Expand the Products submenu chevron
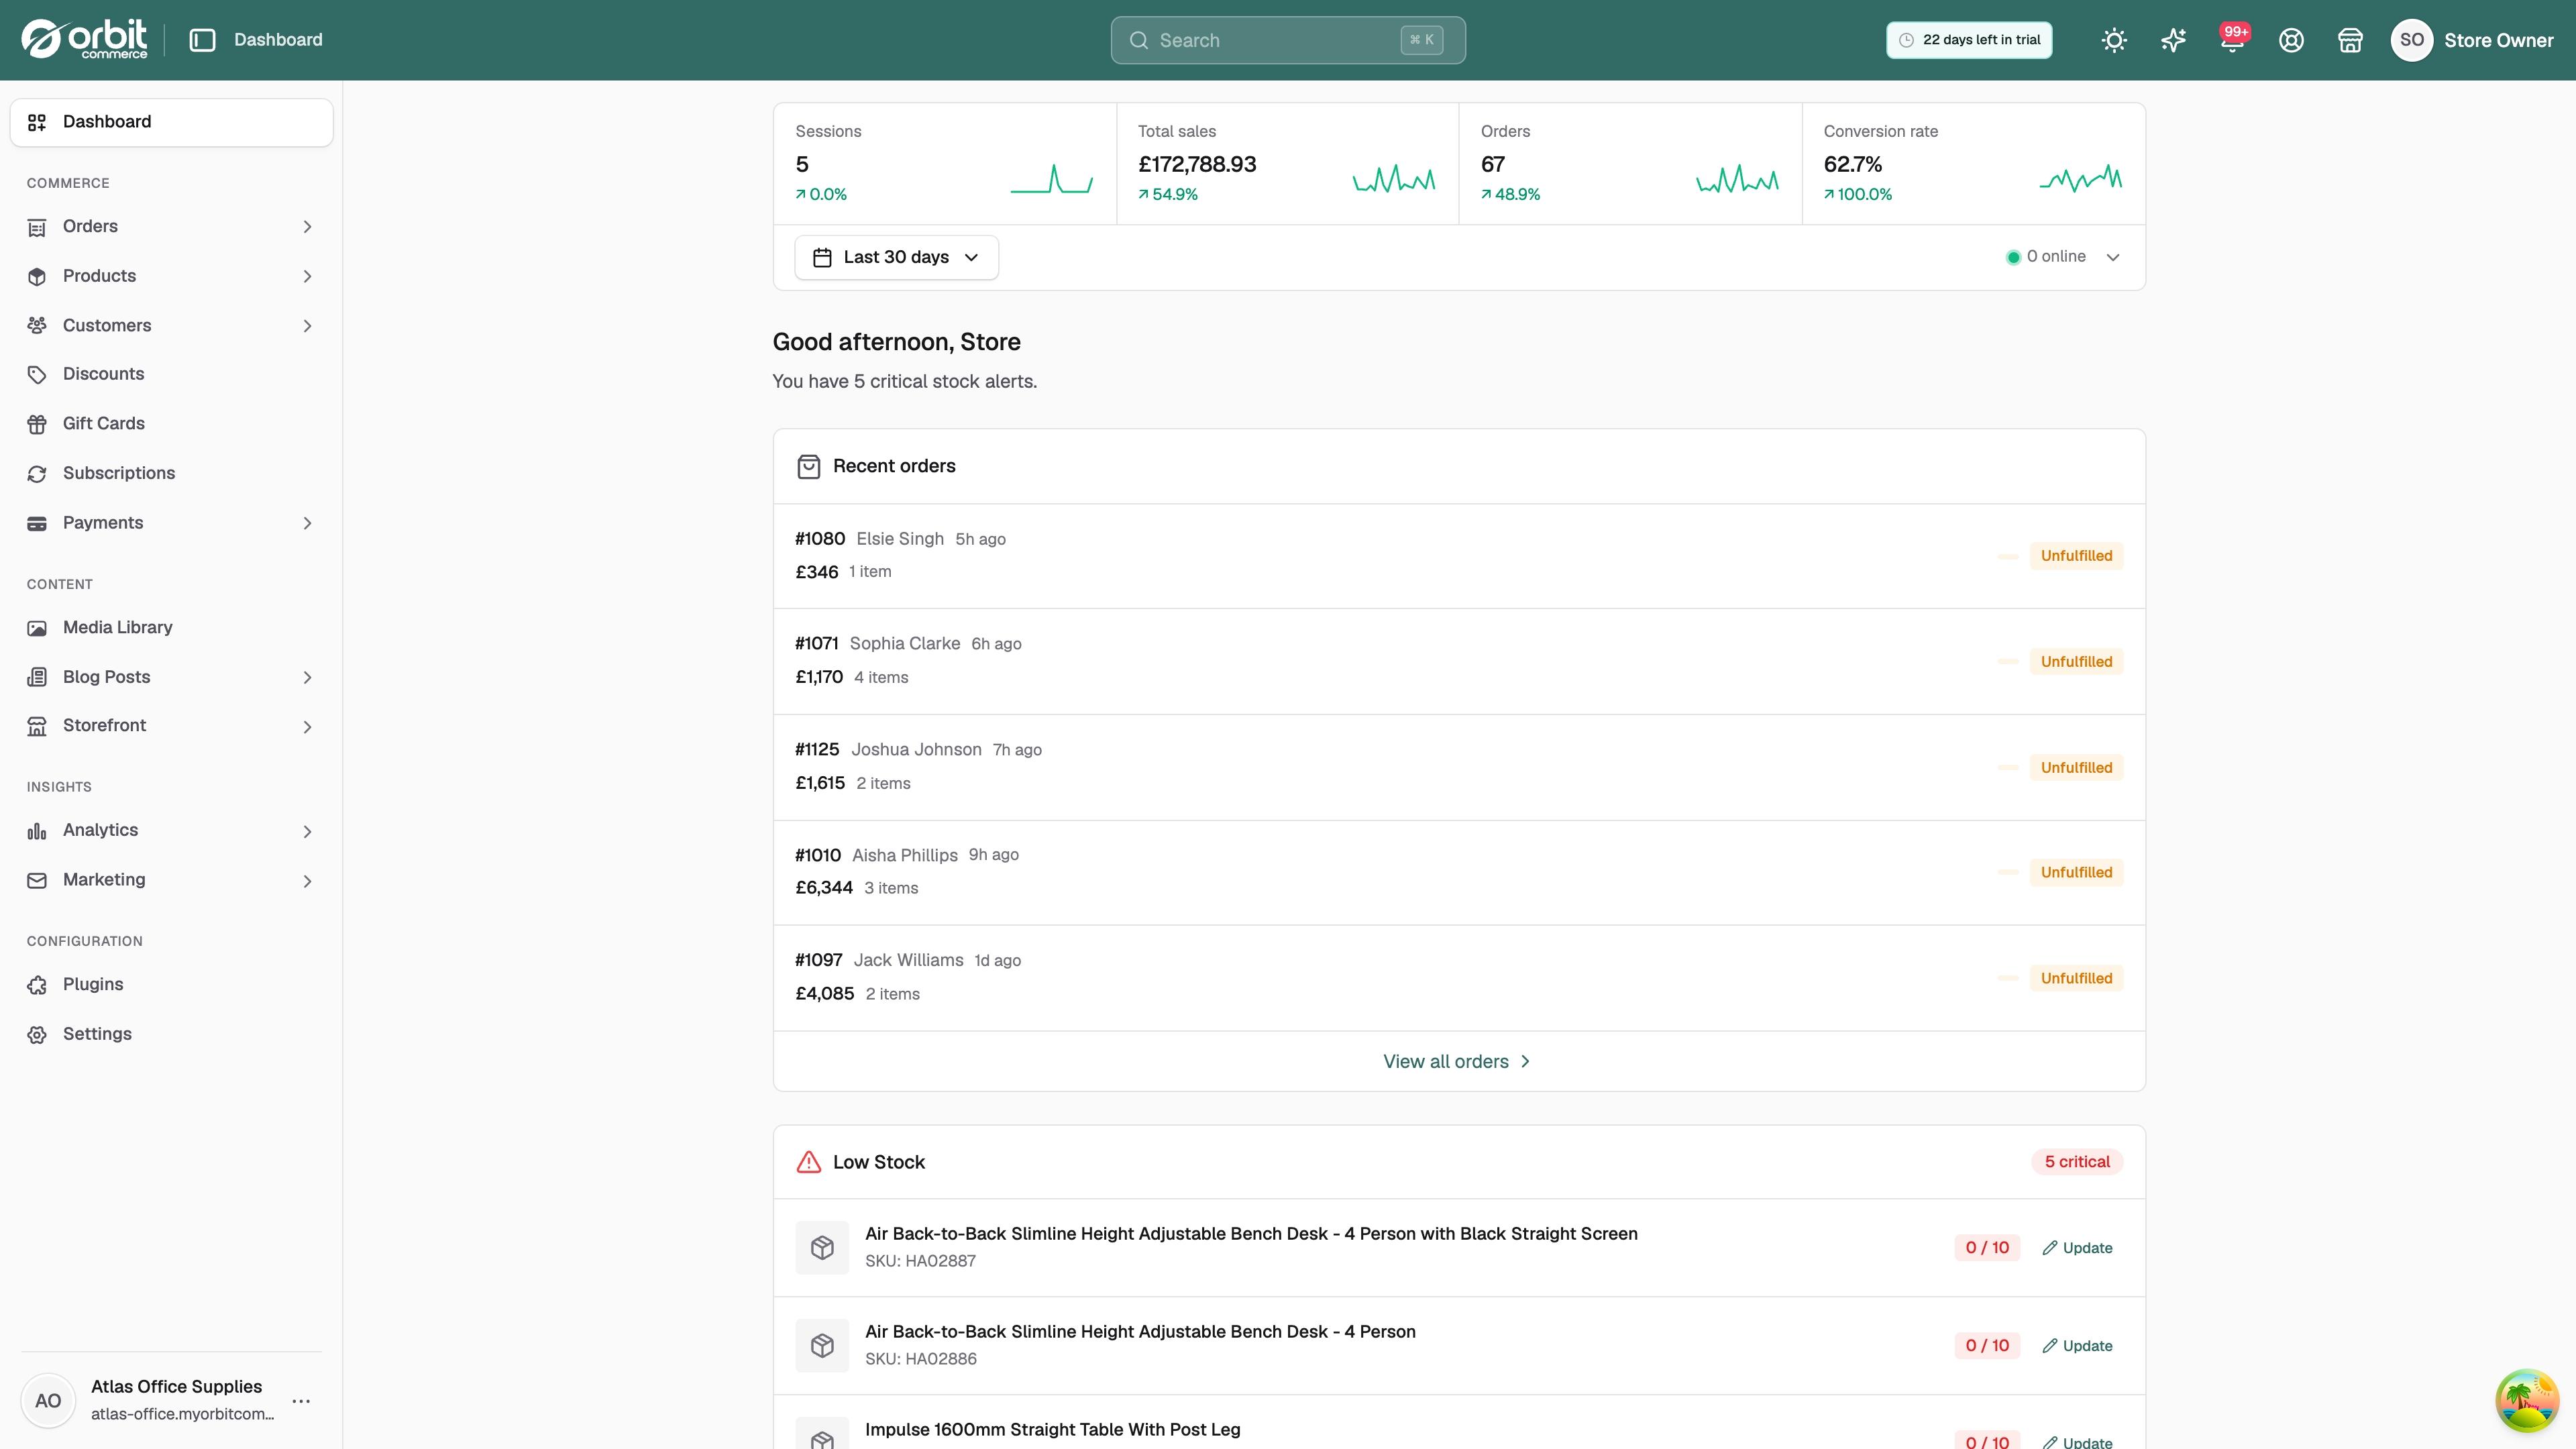The height and width of the screenshot is (1449, 2576). [307, 276]
